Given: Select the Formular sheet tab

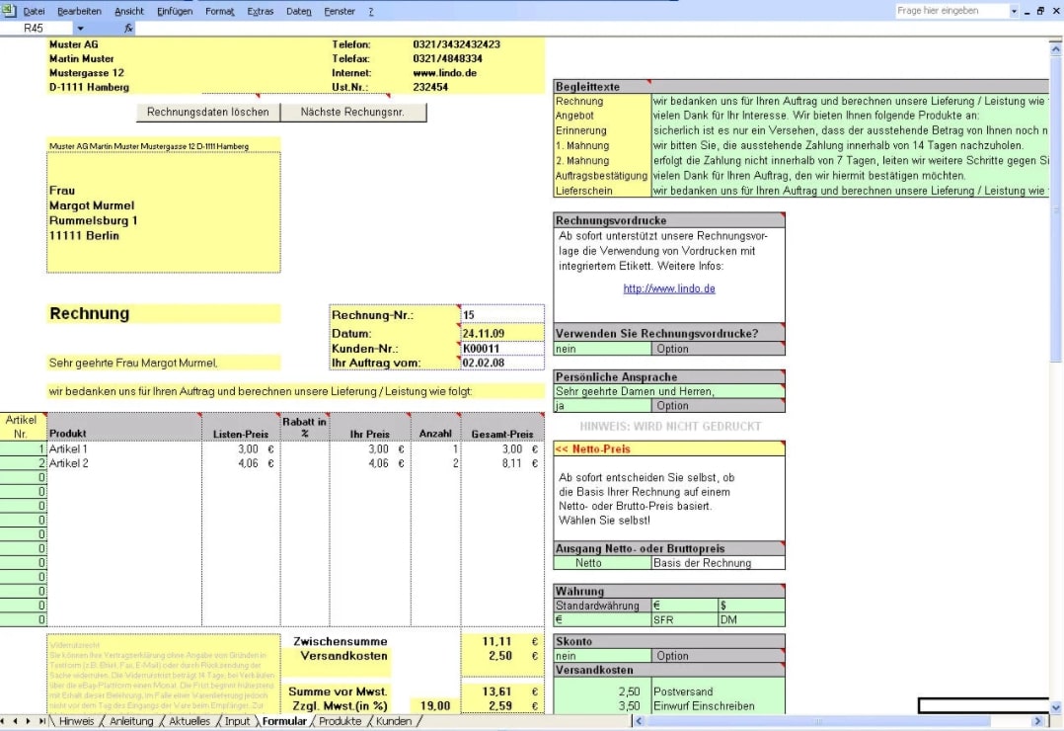Looking at the screenshot, I should pyautogui.click(x=284, y=721).
